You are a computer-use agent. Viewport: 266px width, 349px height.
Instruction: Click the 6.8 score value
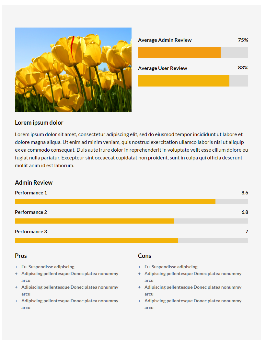[245, 212]
